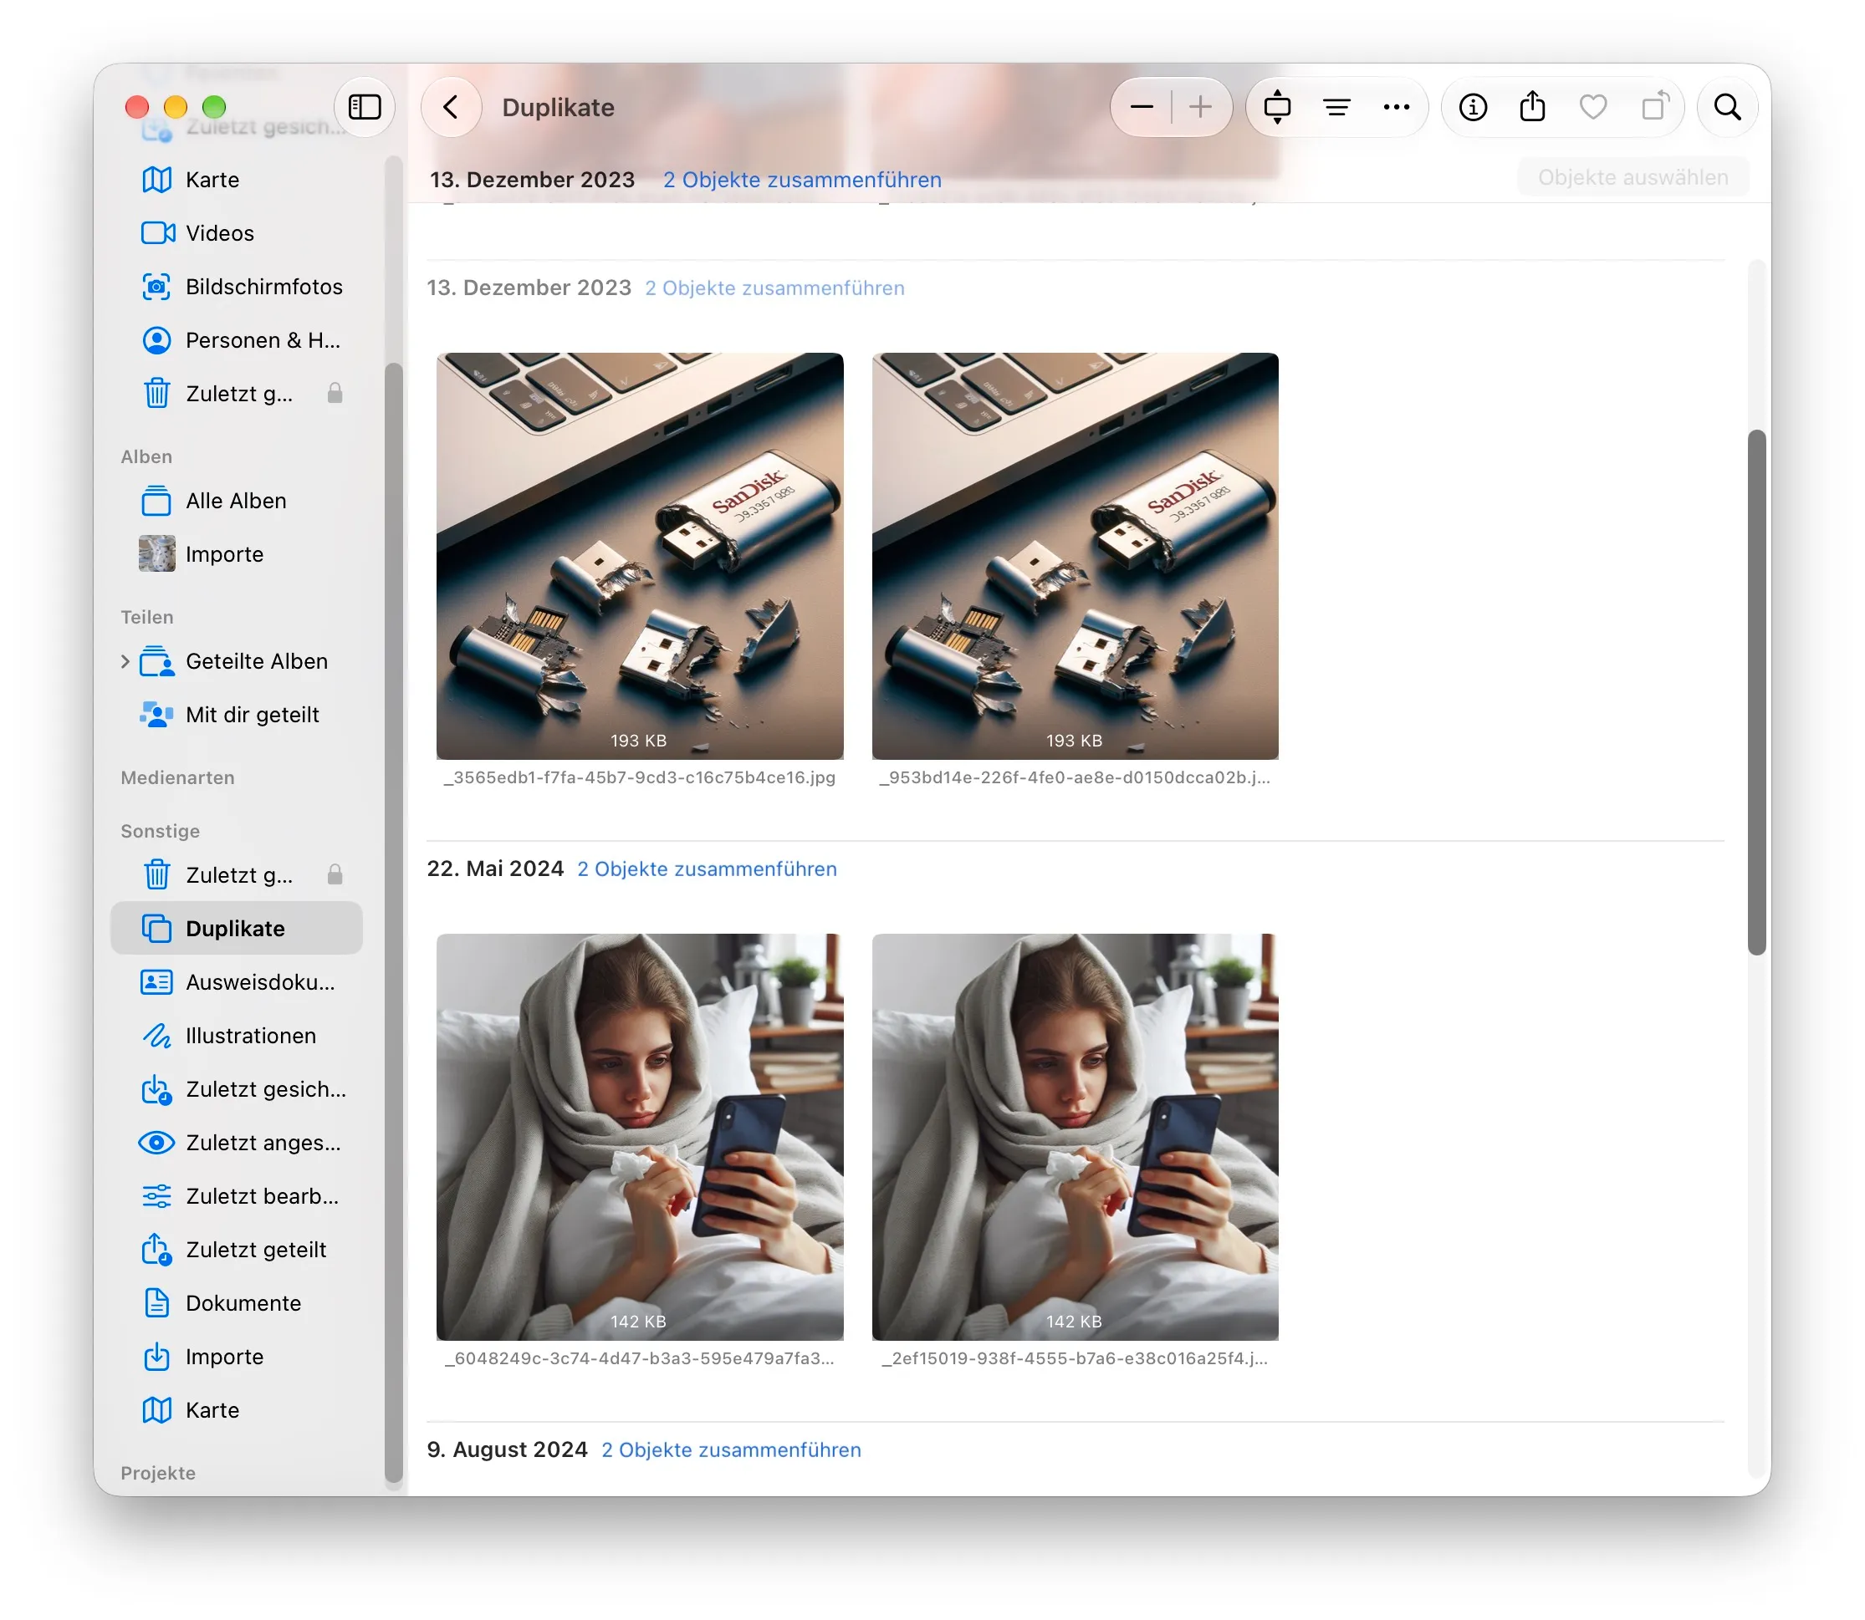Open Ausweisdokumente in the sidebar
Image resolution: width=1865 pixels, height=1620 pixels.
tap(237, 981)
